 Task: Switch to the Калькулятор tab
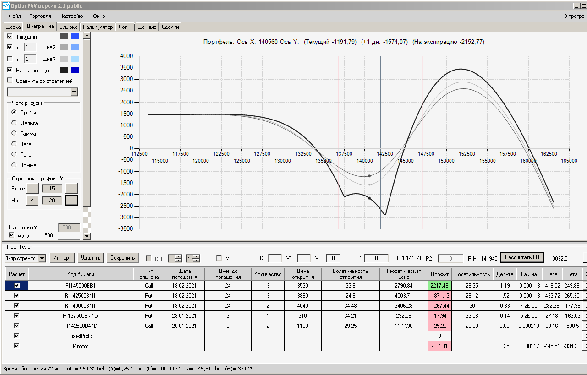pos(98,27)
